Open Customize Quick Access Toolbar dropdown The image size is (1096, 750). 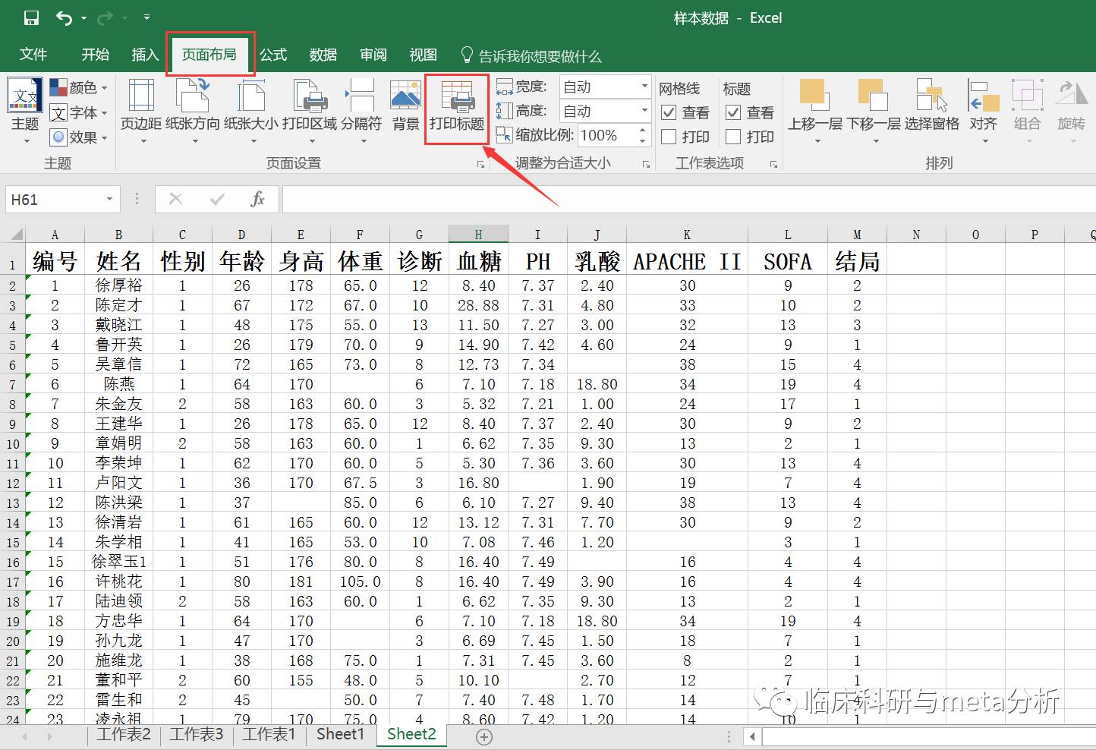[146, 17]
